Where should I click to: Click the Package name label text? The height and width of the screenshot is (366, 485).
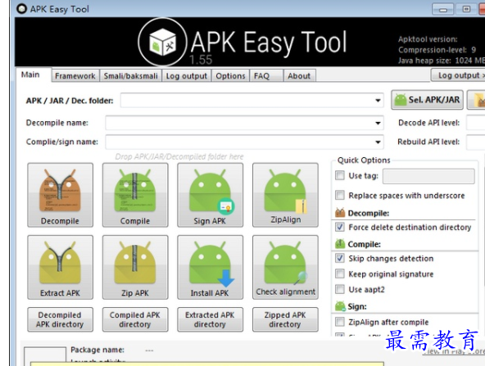[97, 350]
